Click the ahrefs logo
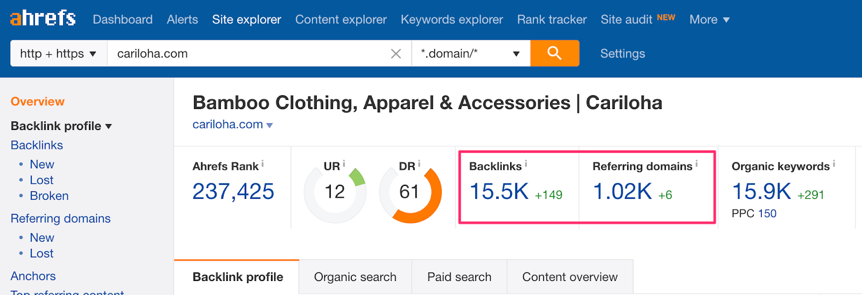 pos(43,19)
